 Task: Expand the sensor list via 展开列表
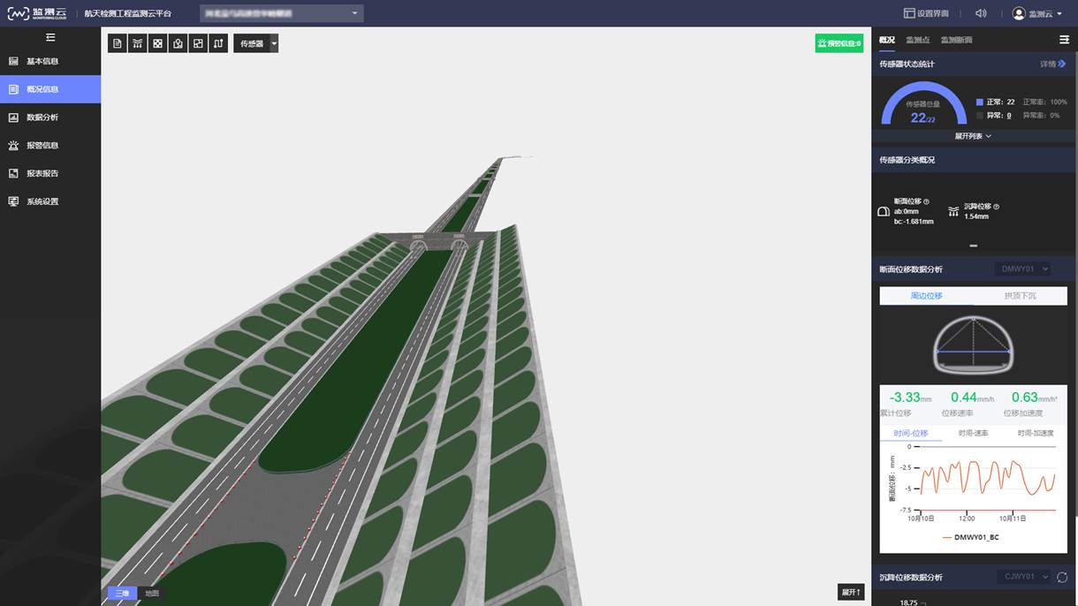(x=973, y=136)
